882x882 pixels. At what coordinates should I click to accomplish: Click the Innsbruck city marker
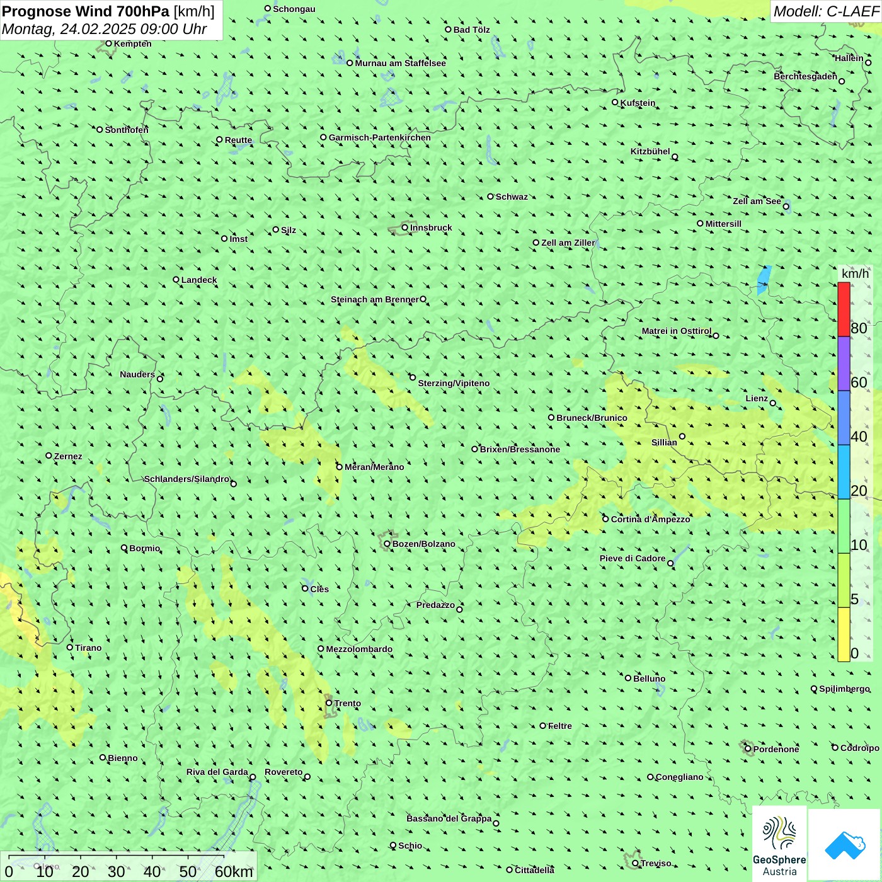pyautogui.click(x=405, y=227)
